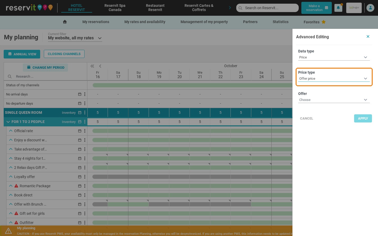Focus the Search on Reservit field
The width and height of the screenshot is (378, 236).
coord(267,8)
